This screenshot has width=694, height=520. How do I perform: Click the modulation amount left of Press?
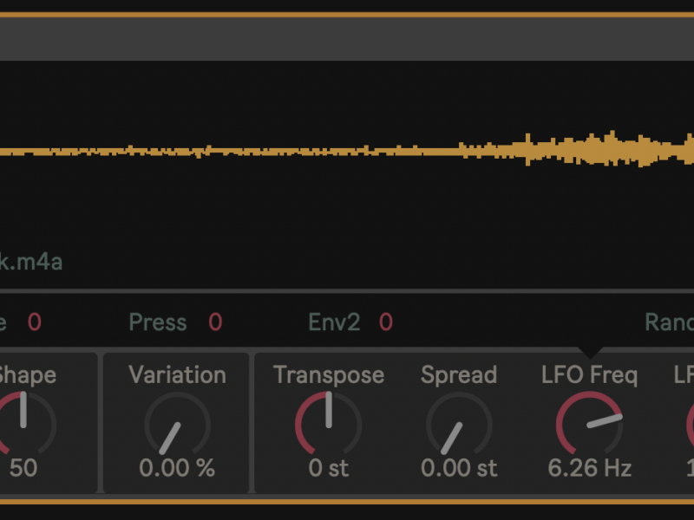[x=34, y=322]
